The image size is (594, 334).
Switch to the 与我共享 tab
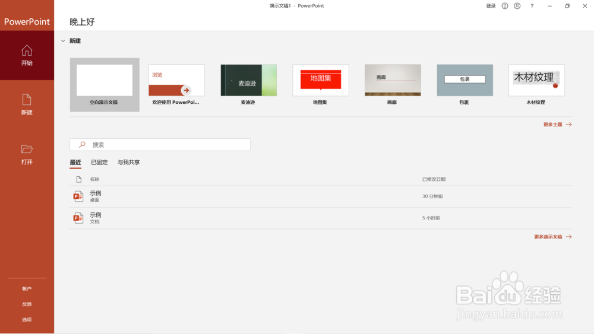point(128,163)
